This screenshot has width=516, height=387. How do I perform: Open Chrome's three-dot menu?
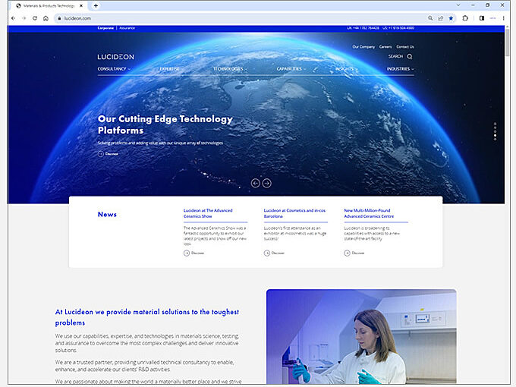(504, 18)
